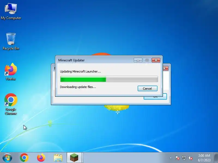Click the 'Updating Minecraft Launcher…' label
The height and width of the screenshot is (163, 218).
[80, 71]
